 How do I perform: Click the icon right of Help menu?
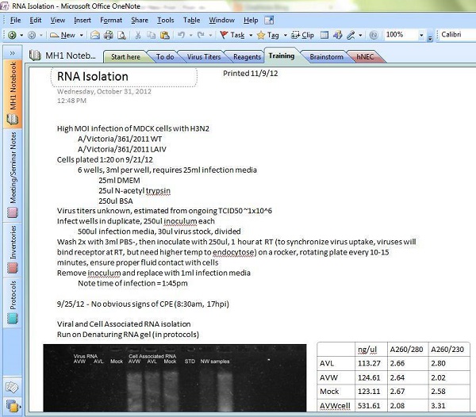269,20
